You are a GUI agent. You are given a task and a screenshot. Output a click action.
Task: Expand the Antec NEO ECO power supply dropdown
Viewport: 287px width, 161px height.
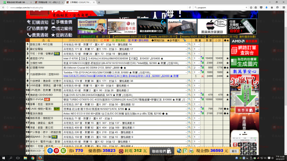coord(125,114)
